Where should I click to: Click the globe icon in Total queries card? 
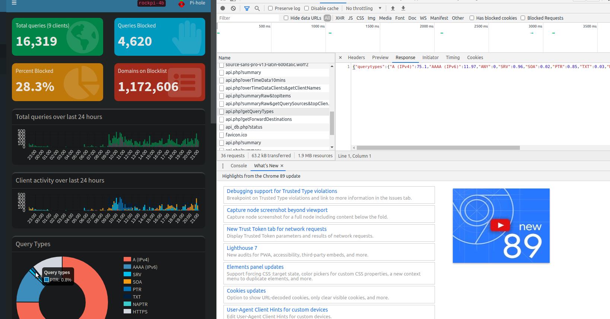[83, 37]
